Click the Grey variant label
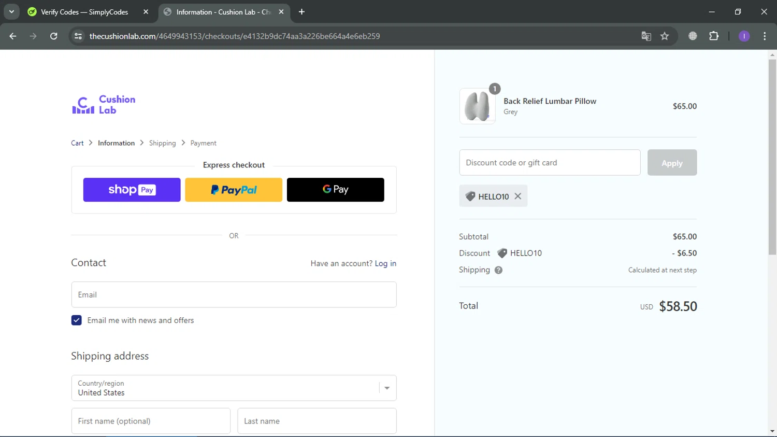 [x=510, y=112]
